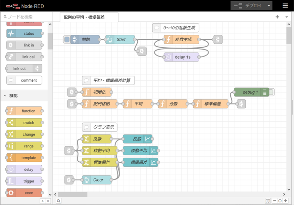Viewport: 294px width, 205px height.
Task: Toggle the navigator map view icon
Action: 268,201
